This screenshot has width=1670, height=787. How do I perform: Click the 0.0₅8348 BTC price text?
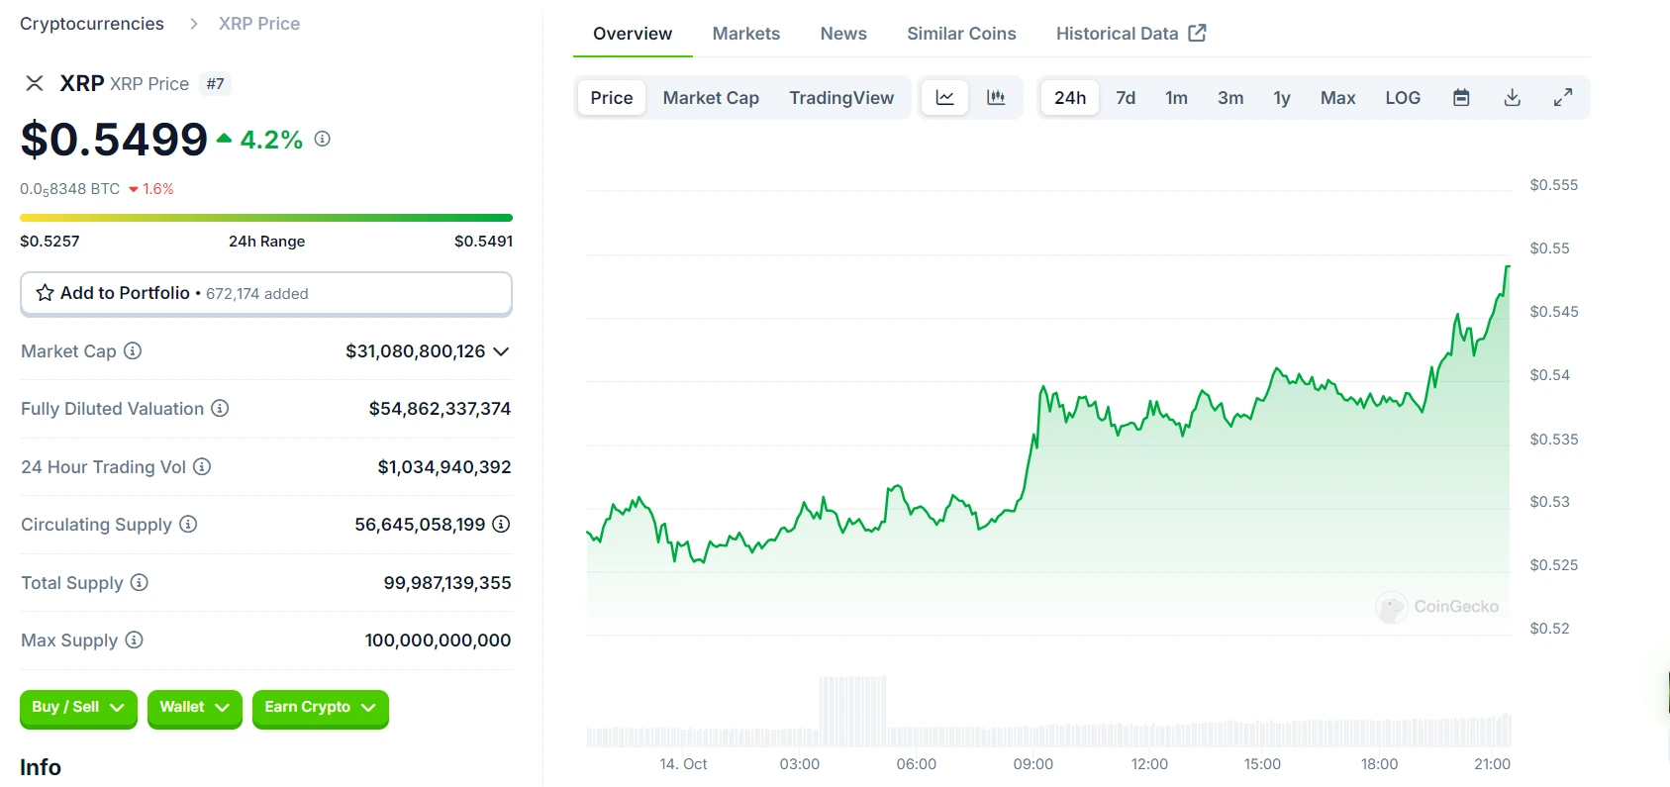pos(69,189)
